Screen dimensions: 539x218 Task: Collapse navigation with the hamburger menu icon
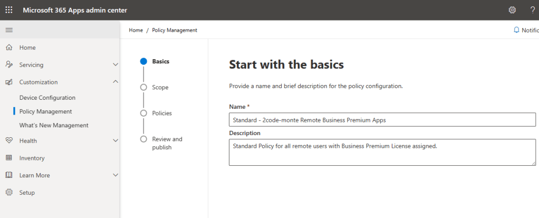[x=9, y=30]
